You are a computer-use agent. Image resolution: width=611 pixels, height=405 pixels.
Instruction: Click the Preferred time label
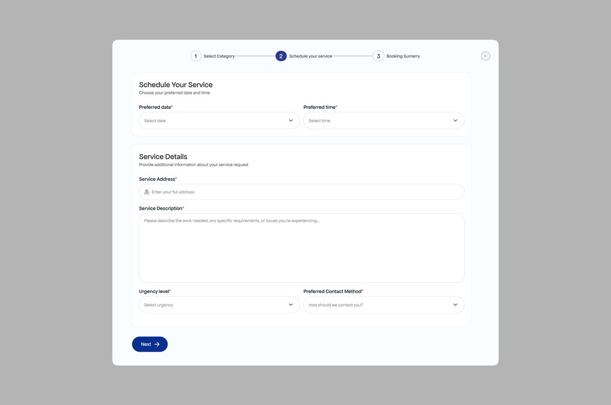point(320,107)
